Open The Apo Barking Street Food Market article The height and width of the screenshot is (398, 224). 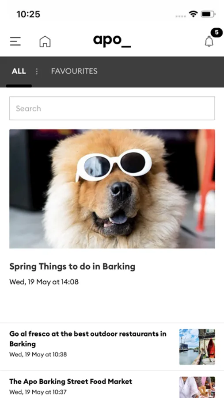pos(71,382)
